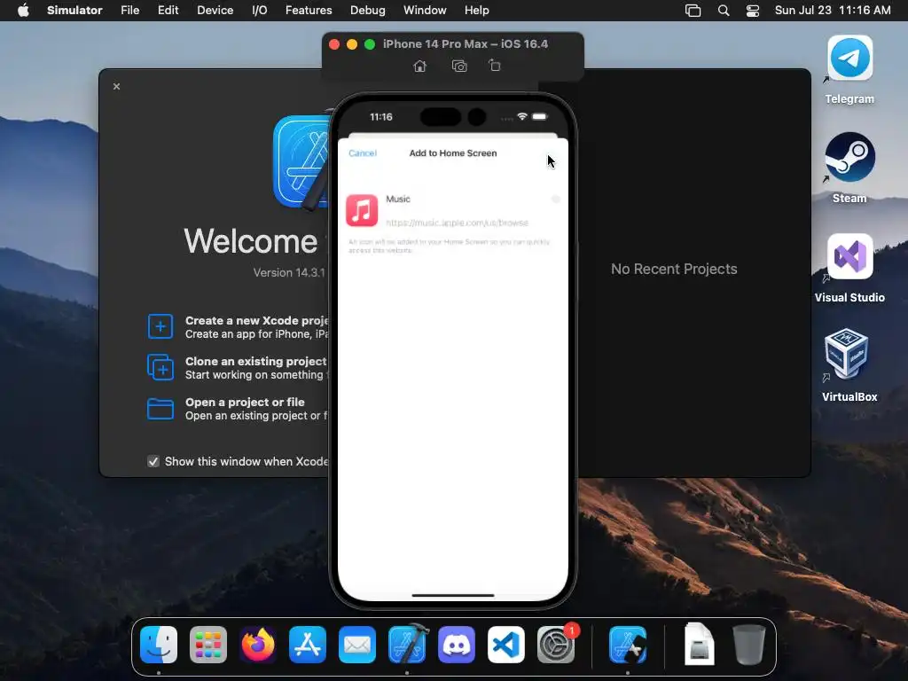
Task: Click the Simulator screenshot camera icon
Action: 459,66
